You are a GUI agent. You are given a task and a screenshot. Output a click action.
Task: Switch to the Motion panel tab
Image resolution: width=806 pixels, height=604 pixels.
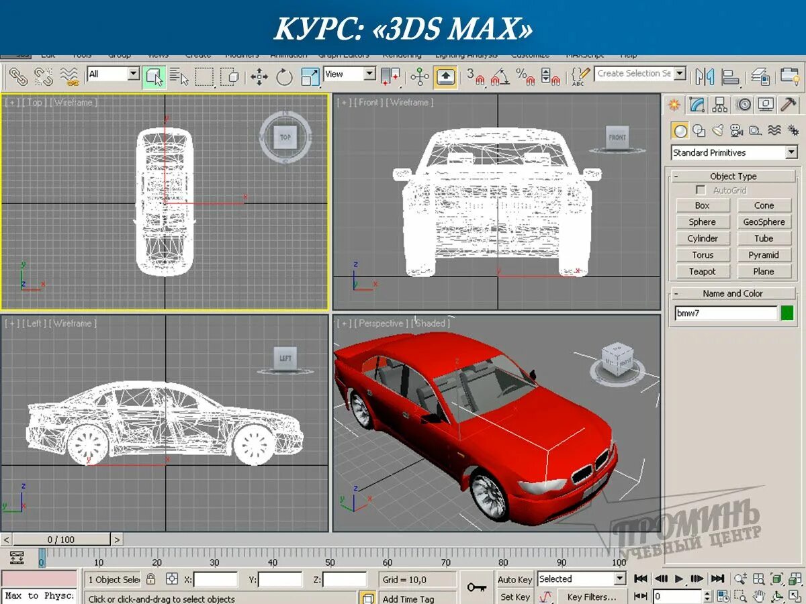pyautogui.click(x=743, y=105)
